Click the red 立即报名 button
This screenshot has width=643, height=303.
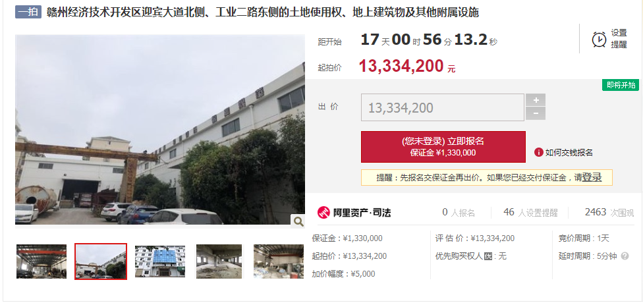point(443,147)
